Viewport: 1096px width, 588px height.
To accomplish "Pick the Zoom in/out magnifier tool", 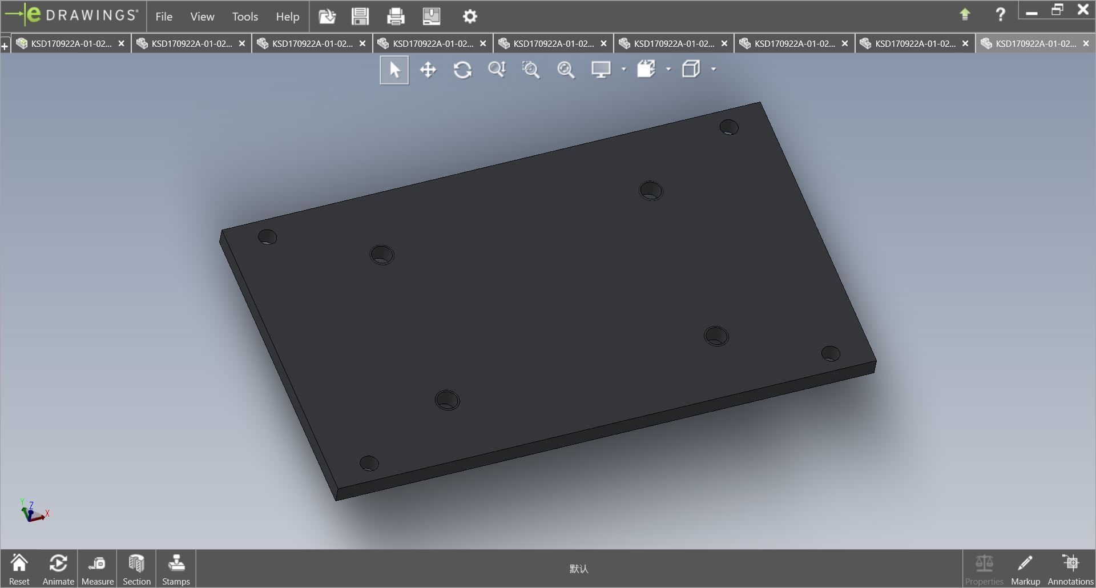I will click(497, 70).
